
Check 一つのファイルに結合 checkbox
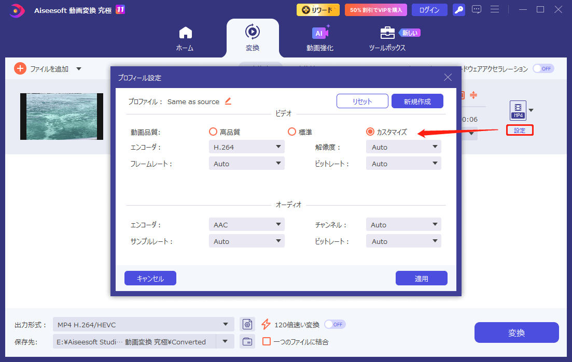pos(267,341)
